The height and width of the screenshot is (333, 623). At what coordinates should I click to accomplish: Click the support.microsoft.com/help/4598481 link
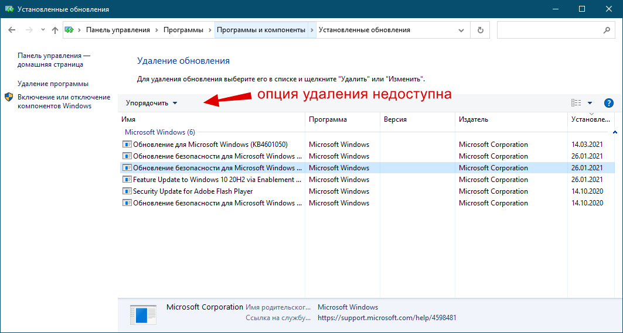tap(387, 318)
